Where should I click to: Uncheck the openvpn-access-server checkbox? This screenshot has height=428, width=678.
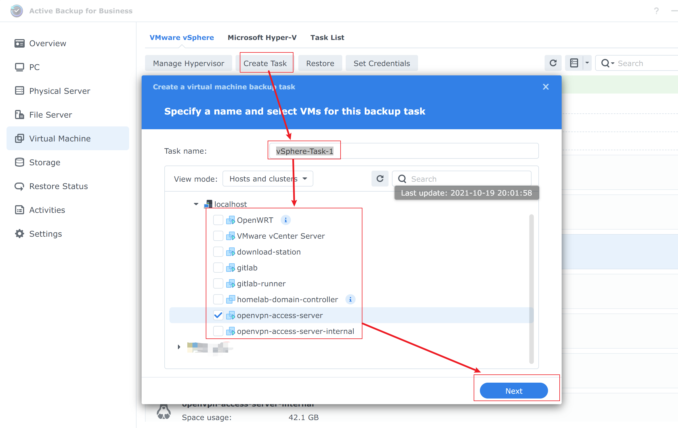pyautogui.click(x=218, y=315)
